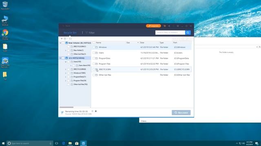Select the Windows folder name in file list
Viewport: 261px width, 146px height.
pyautogui.click(x=103, y=47)
